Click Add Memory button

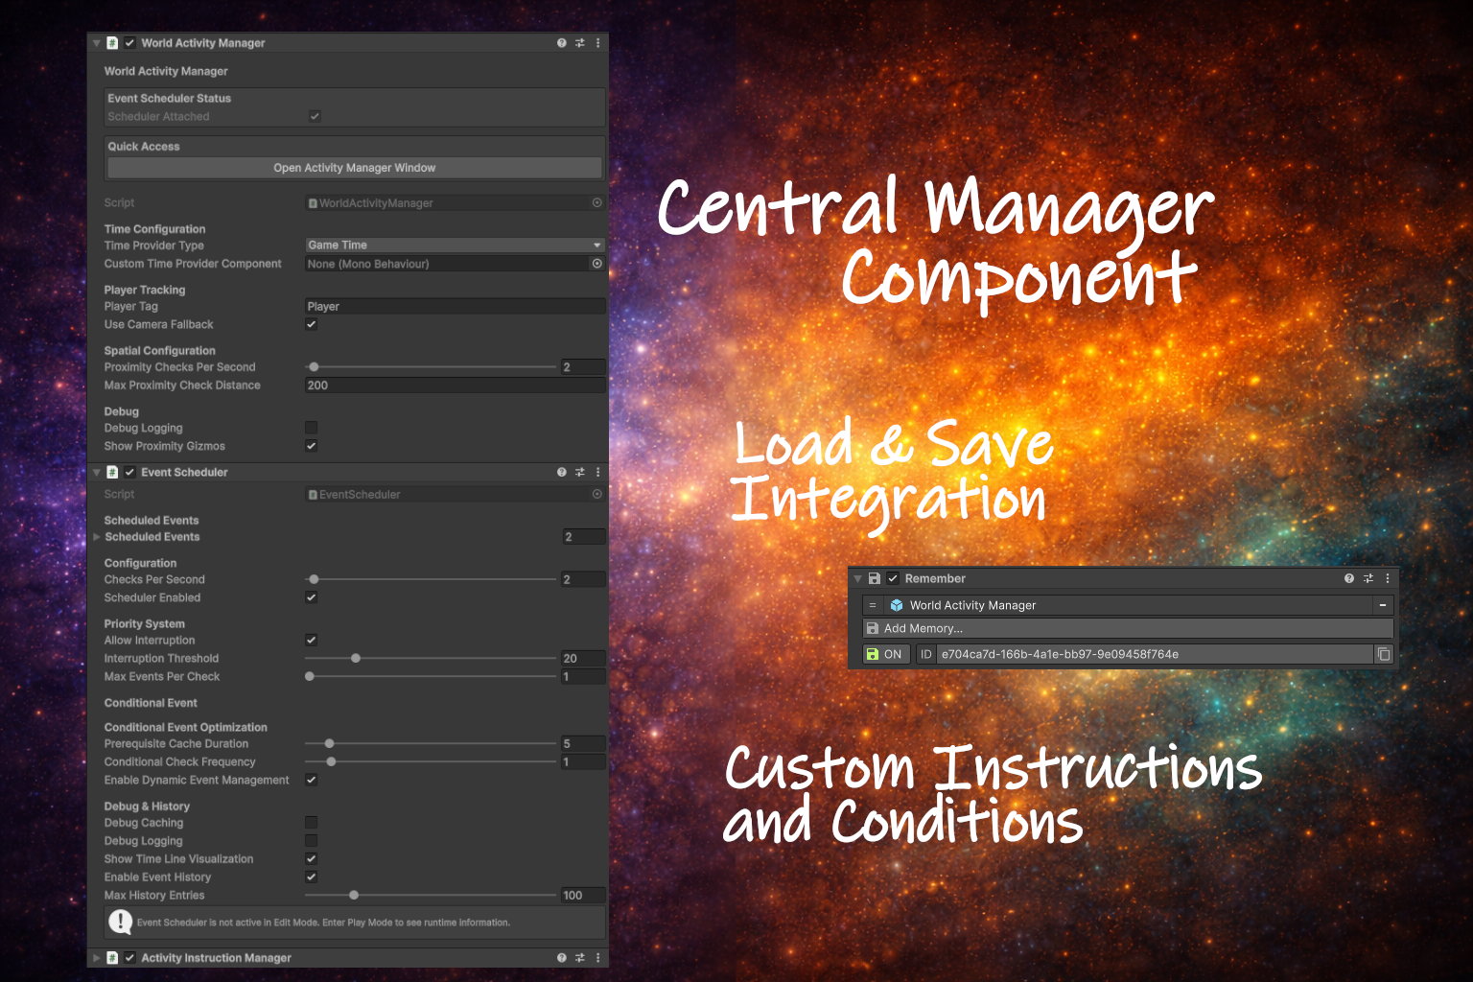point(1128,628)
